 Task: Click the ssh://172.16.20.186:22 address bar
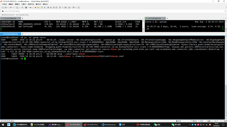(x=113, y=11)
